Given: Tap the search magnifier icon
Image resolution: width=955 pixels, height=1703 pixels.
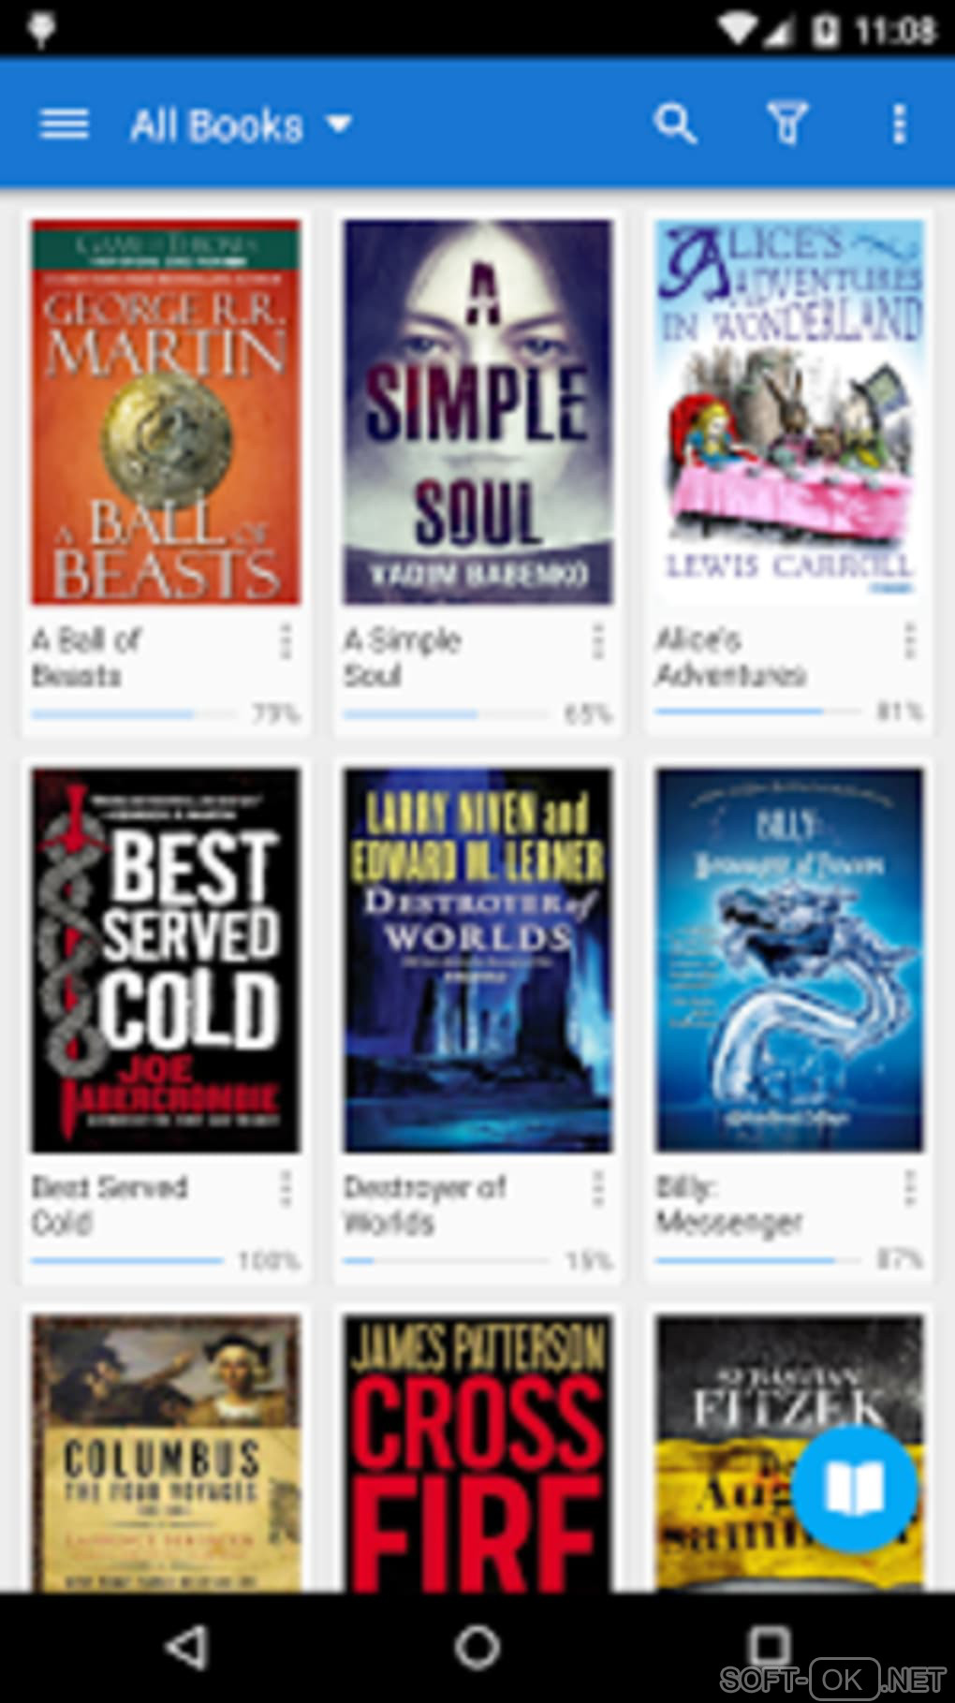Looking at the screenshot, I should click(675, 124).
